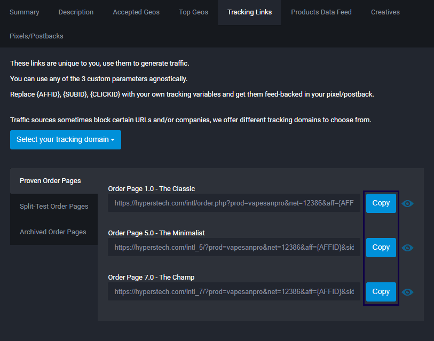Go to the Accepted Geos tab
This screenshot has height=341, width=434.
136,12
